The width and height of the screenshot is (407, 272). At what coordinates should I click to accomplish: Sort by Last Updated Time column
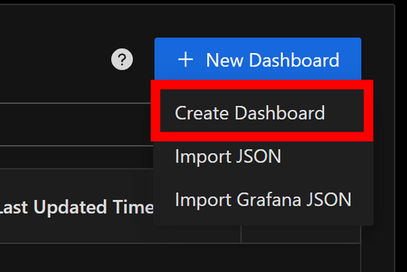(76, 207)
